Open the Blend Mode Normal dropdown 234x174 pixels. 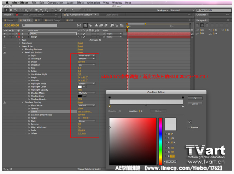(x=86, y=105)
